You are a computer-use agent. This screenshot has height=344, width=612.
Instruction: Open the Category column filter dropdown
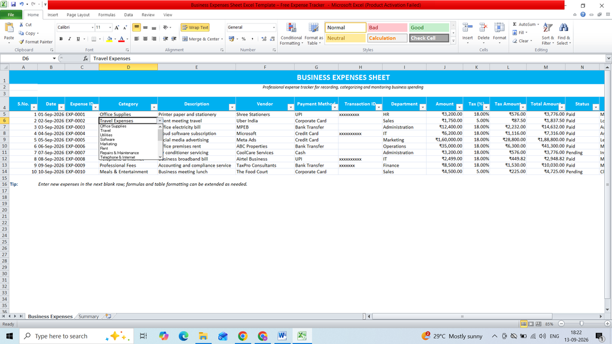[x=154, y=107]
